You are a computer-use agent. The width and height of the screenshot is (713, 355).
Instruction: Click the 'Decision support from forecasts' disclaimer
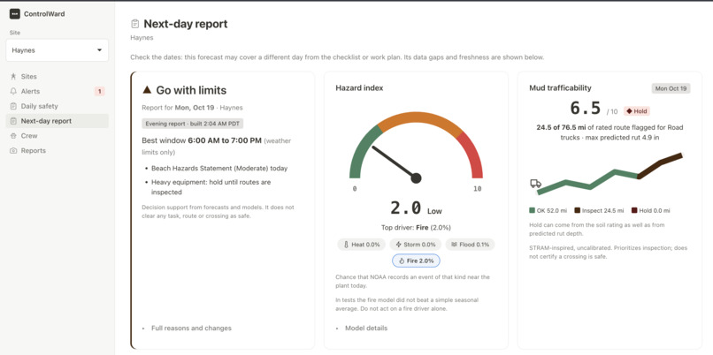point(218,212)
